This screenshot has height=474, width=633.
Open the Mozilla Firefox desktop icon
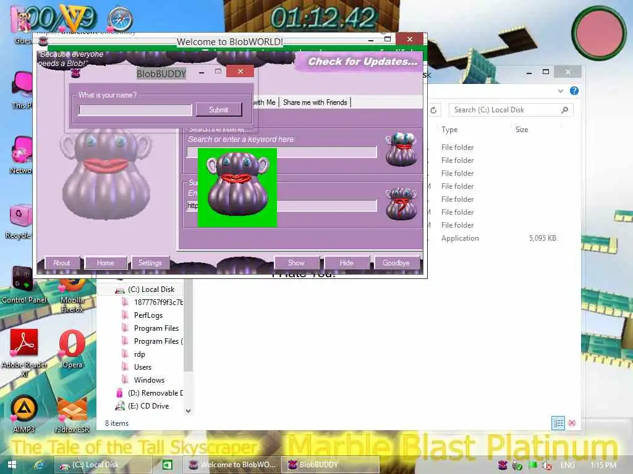click(73, 294)
